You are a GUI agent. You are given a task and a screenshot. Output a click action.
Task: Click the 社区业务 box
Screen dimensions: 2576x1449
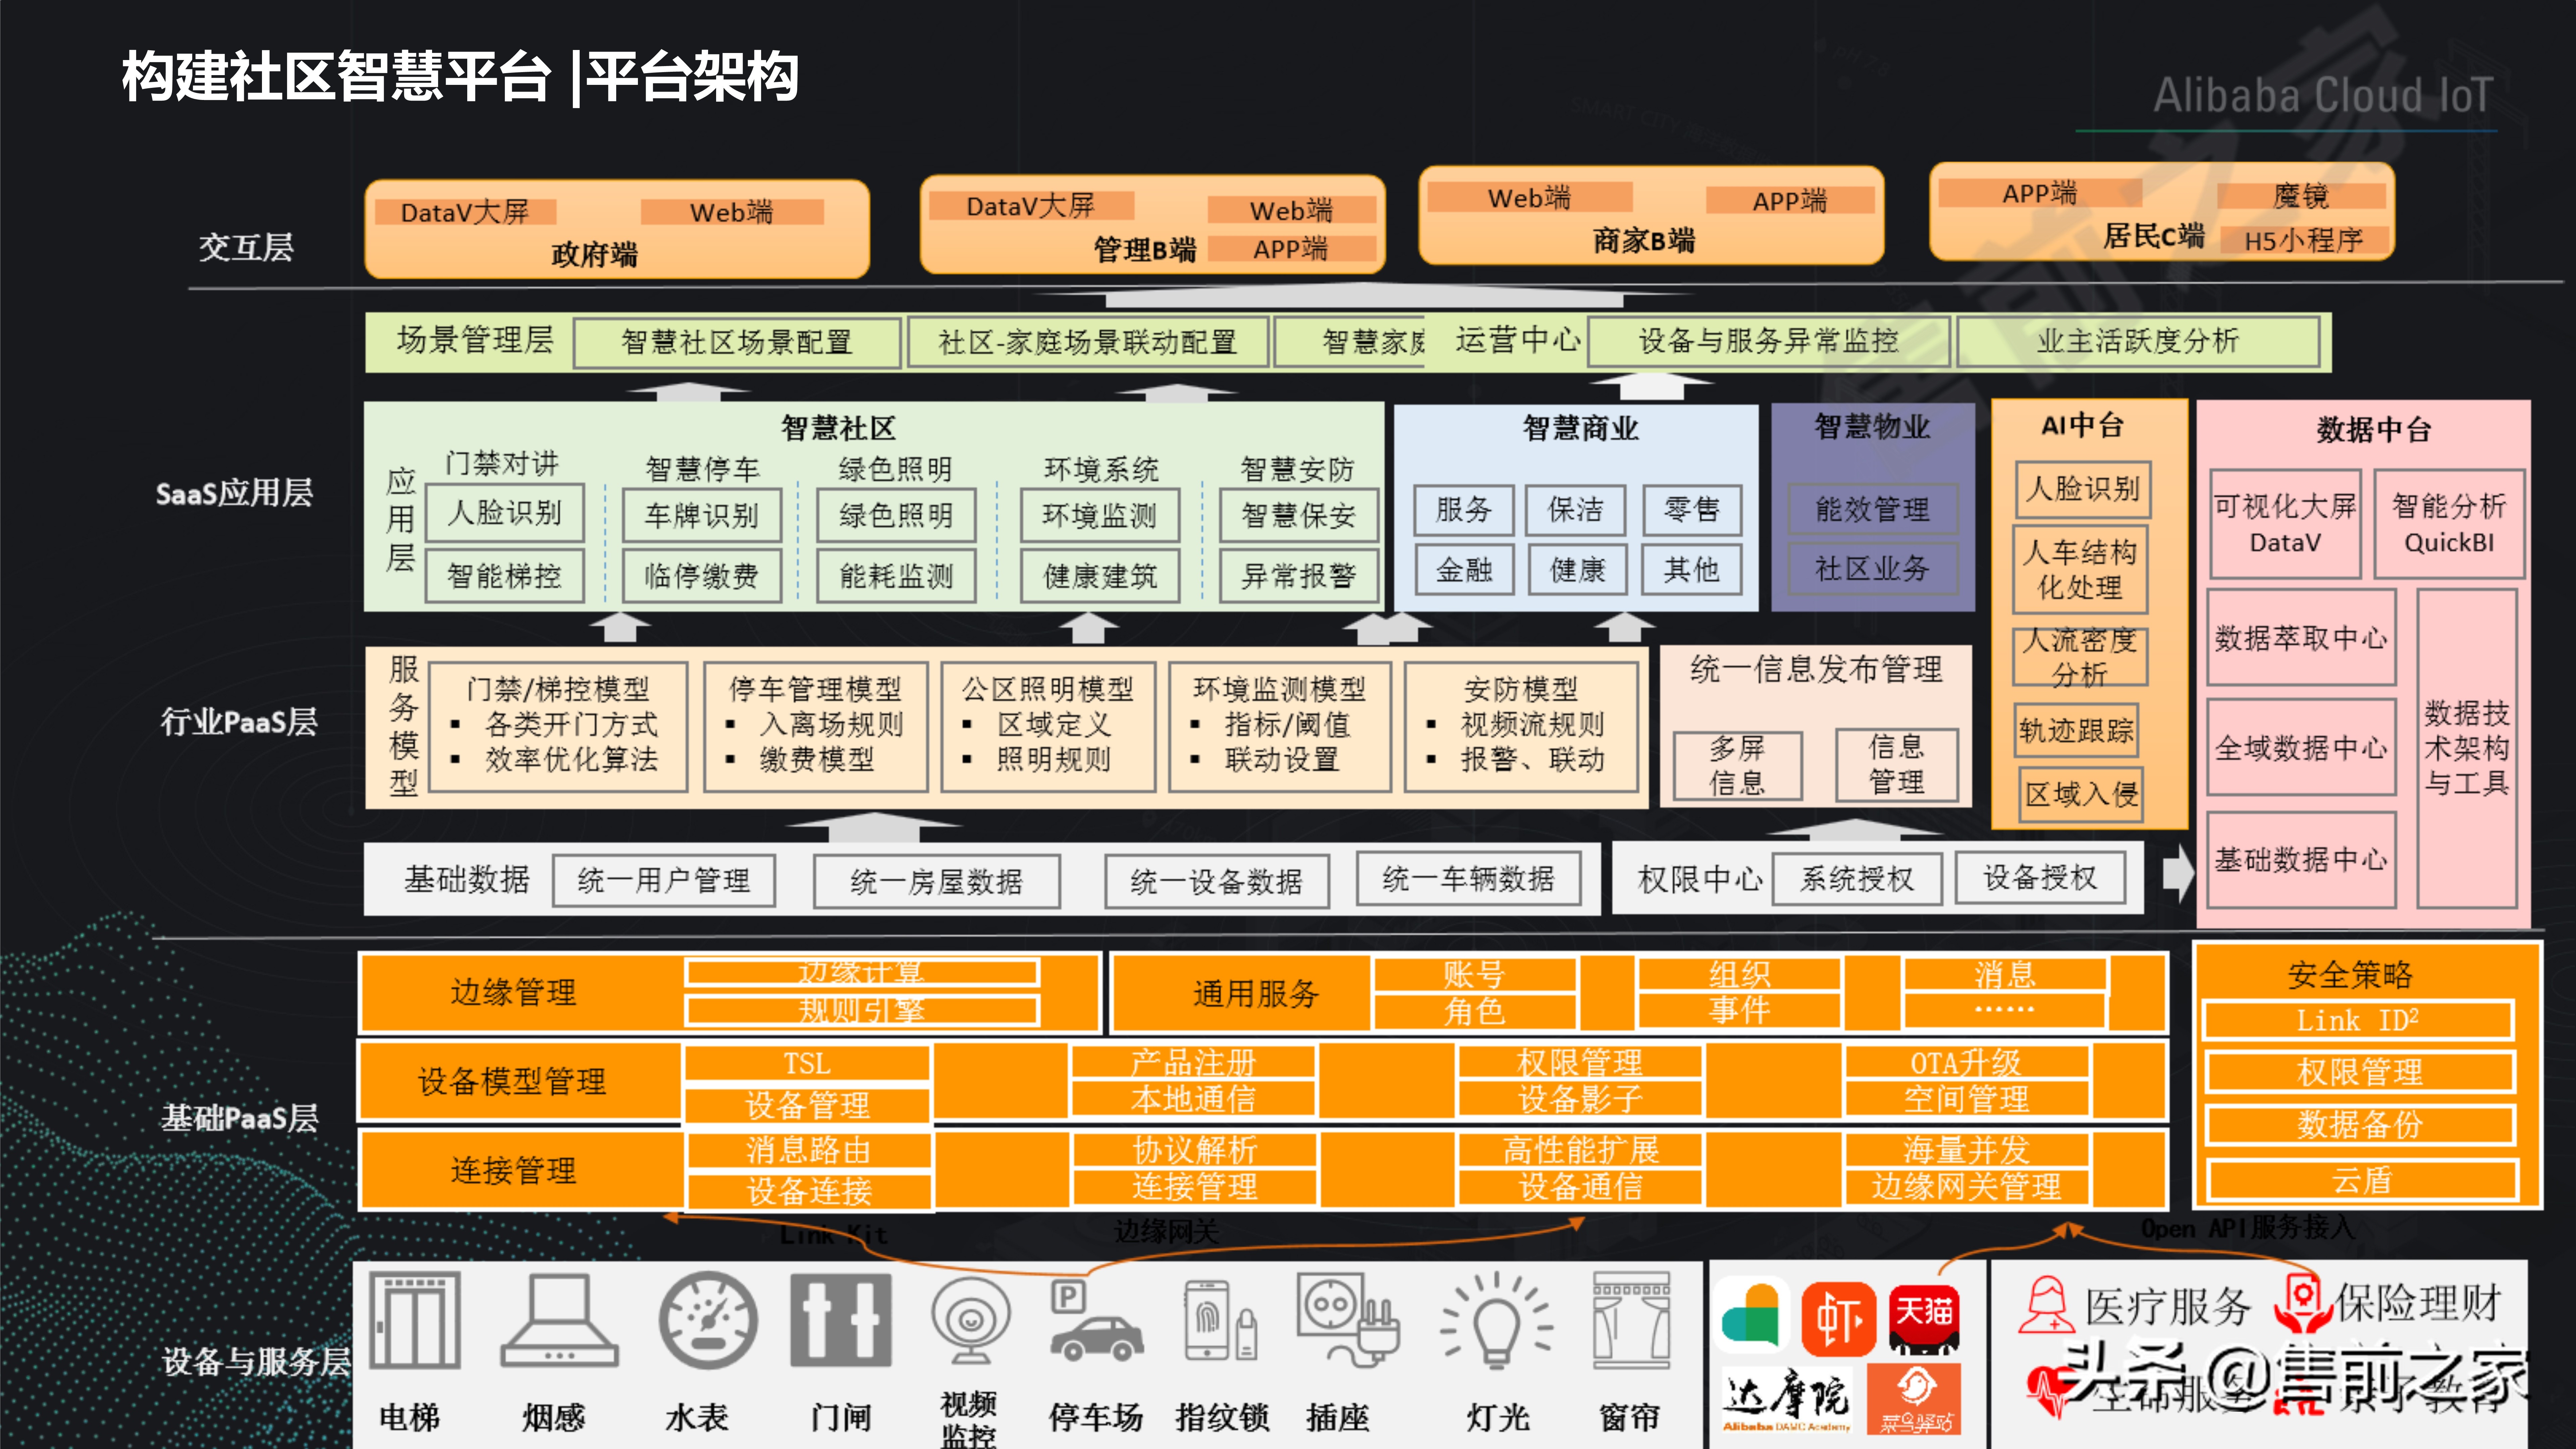coord(1873,569)
